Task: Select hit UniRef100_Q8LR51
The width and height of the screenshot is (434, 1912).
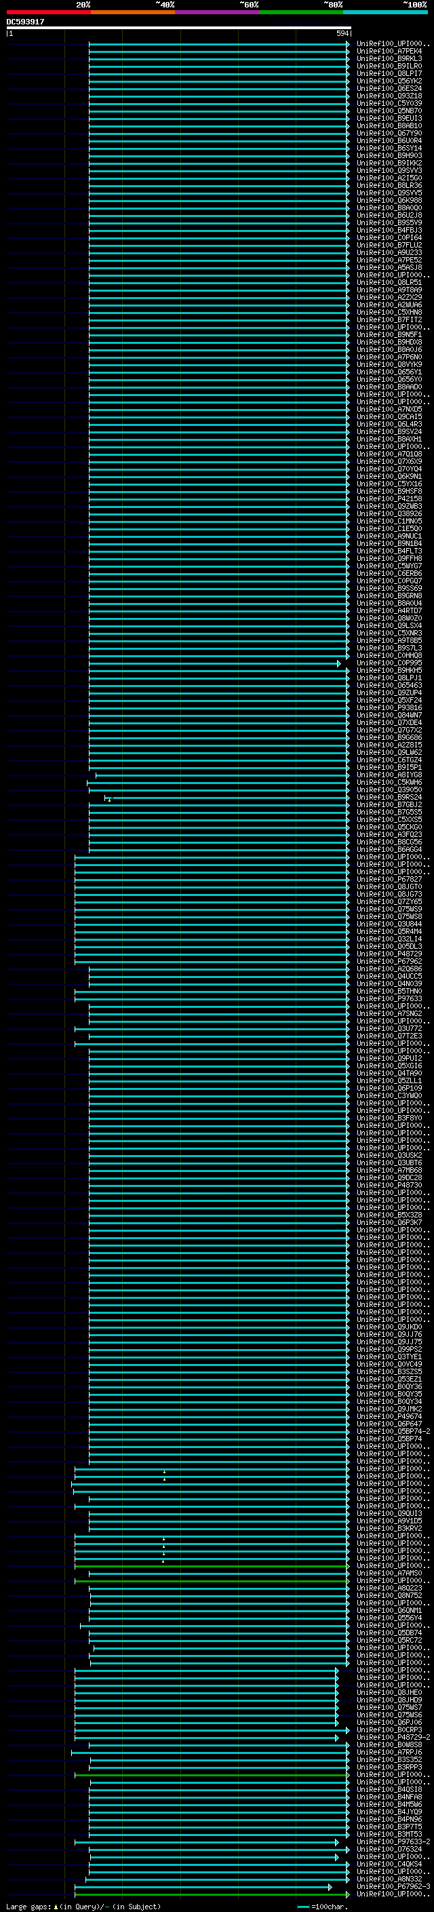Action: (389, 283)
